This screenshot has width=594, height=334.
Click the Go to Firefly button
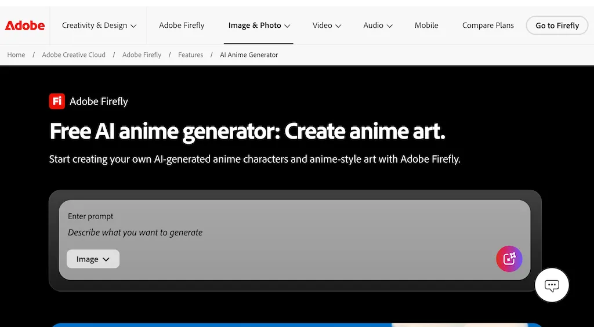click(x=557, y=26)
